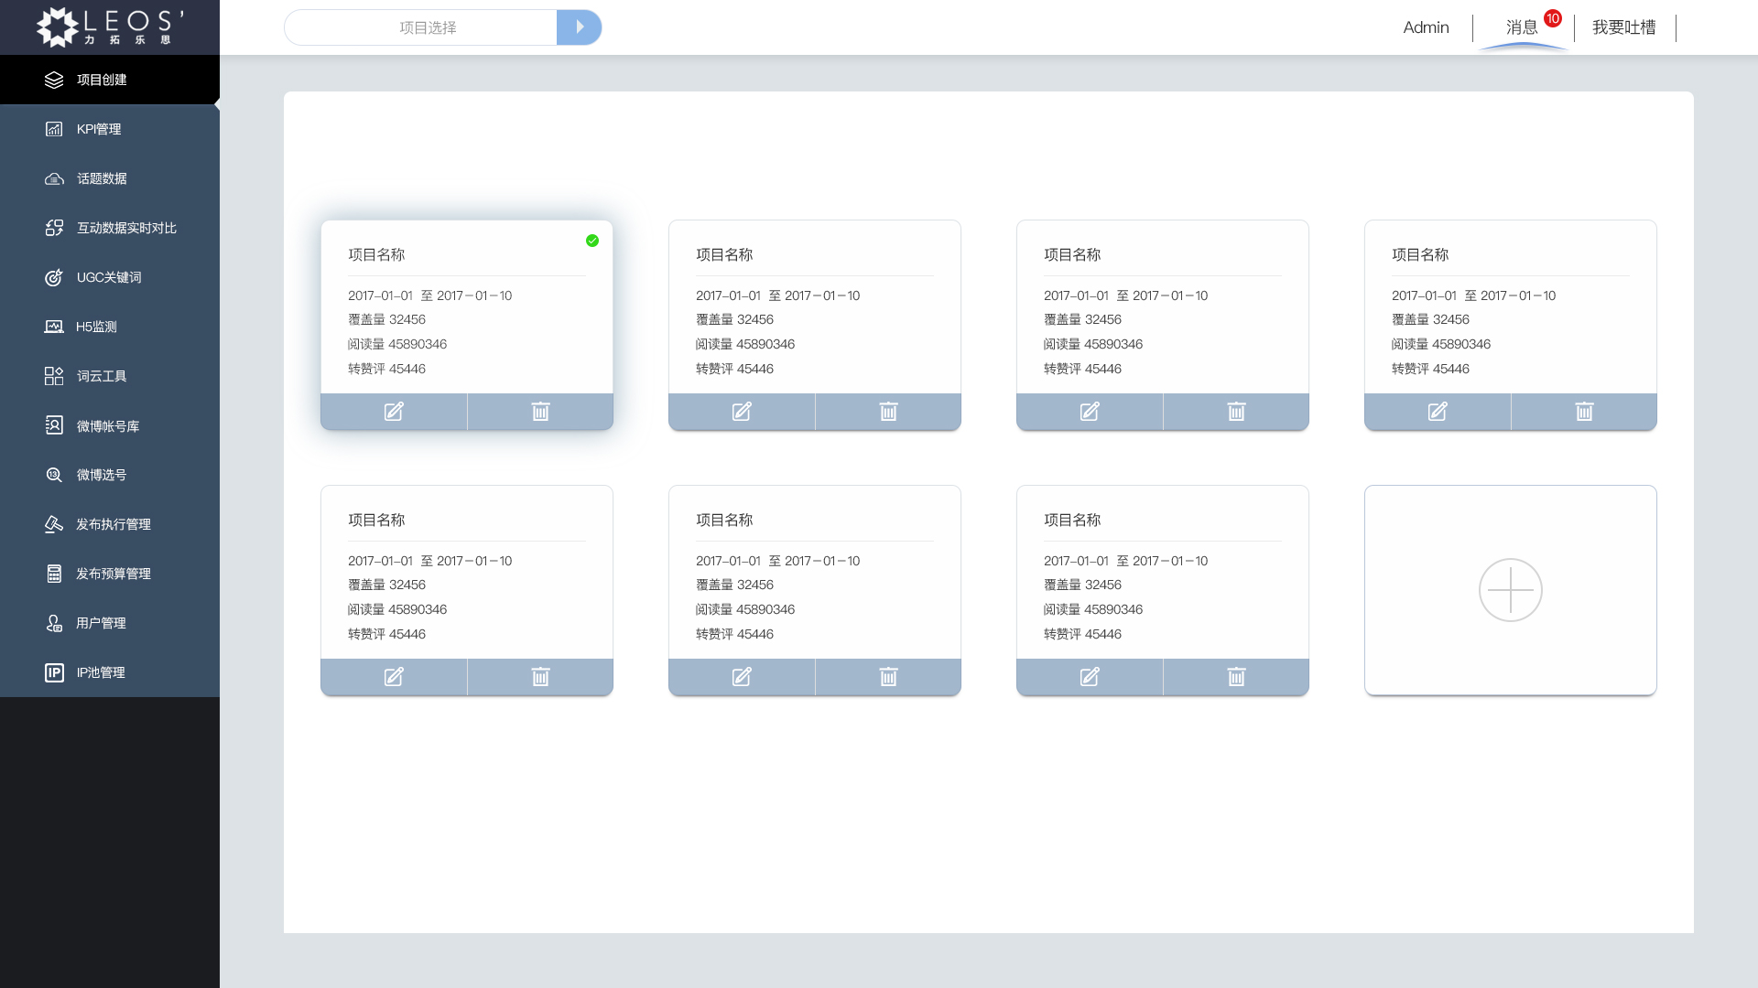
Task: Delete the second project card in top row
Action: pos(888,412)
